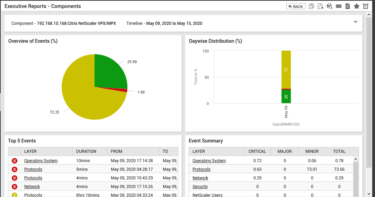Open Operating System link in Event Summary
This screenshot has width=375, height=197.
click(209, 161)
